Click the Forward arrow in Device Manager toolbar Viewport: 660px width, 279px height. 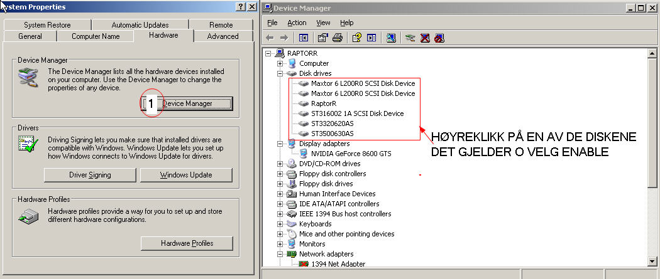coord(284,38)
